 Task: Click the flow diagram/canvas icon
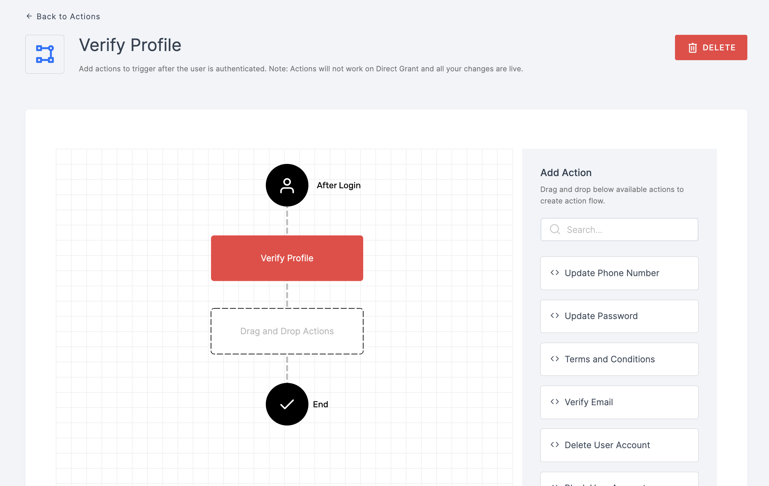point(45,54)
